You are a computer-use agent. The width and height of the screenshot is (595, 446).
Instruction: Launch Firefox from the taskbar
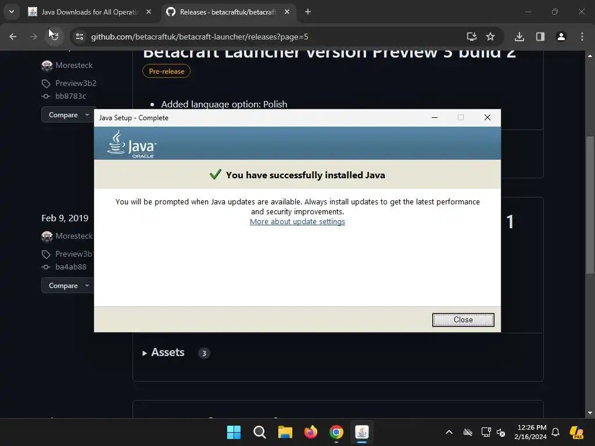coord(311,432)
